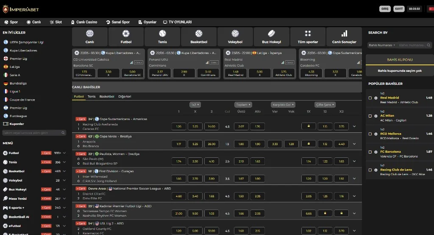
Task: Click the bet number search icon
Action: pos(428,45)
